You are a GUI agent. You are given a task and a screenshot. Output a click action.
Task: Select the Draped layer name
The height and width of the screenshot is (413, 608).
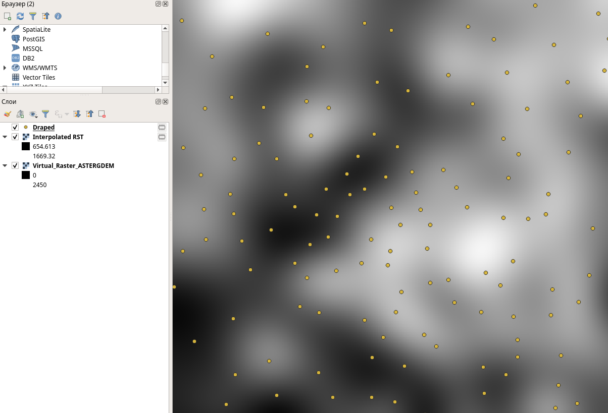click(43, 128)
